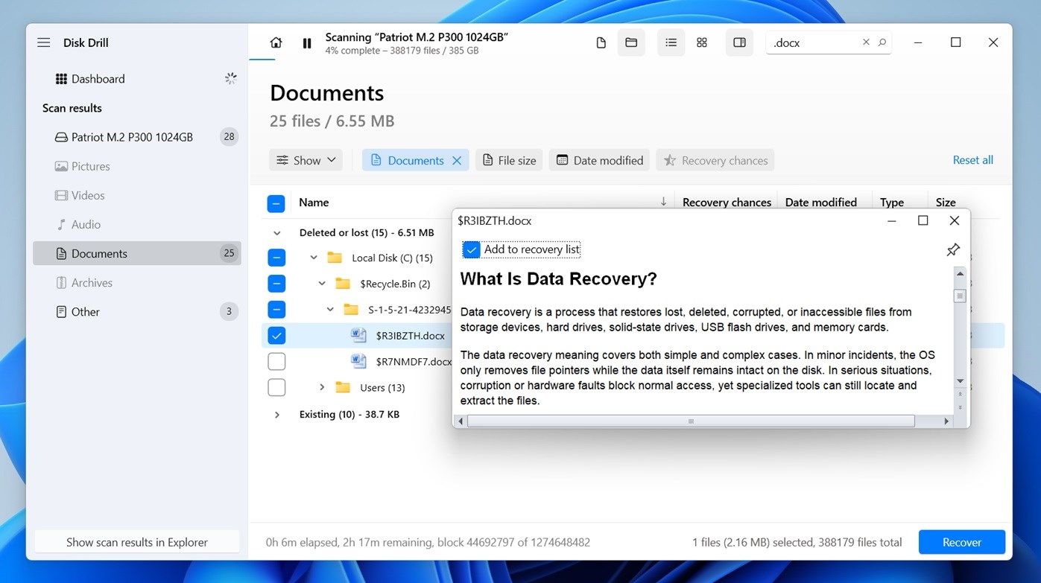Remove the Documents filter chip
This screenshot has width=1041, height=583.
click(x=457, y=160)
